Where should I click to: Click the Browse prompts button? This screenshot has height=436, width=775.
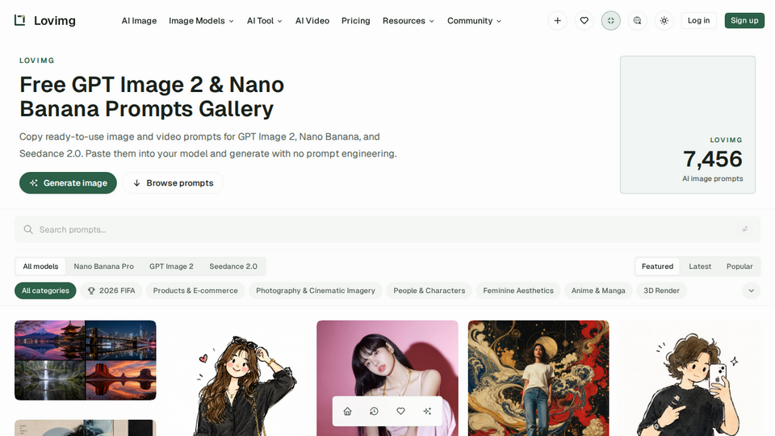(x=173, y=183)
